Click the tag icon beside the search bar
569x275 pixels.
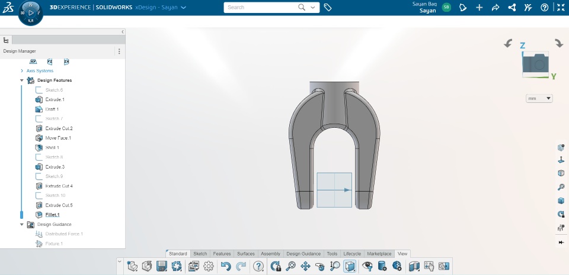tap(328, 7)
